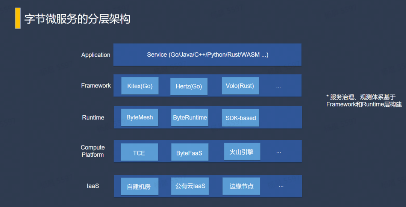Click the 火山引擎 box
The image size is (406, 207).
242,151
